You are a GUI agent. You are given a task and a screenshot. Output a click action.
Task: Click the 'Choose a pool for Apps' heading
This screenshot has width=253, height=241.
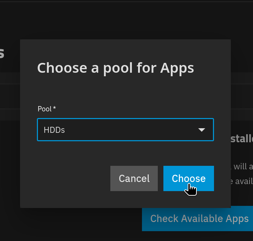coord(115,68)
